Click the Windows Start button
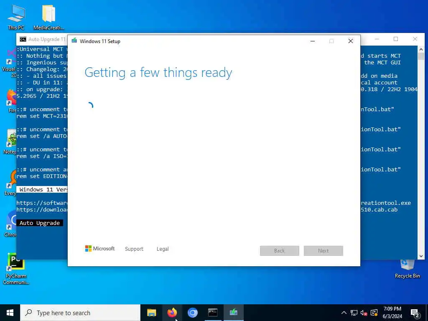This screenshot has height=321, width=428. pyautogui.click(x=10, y=313)
